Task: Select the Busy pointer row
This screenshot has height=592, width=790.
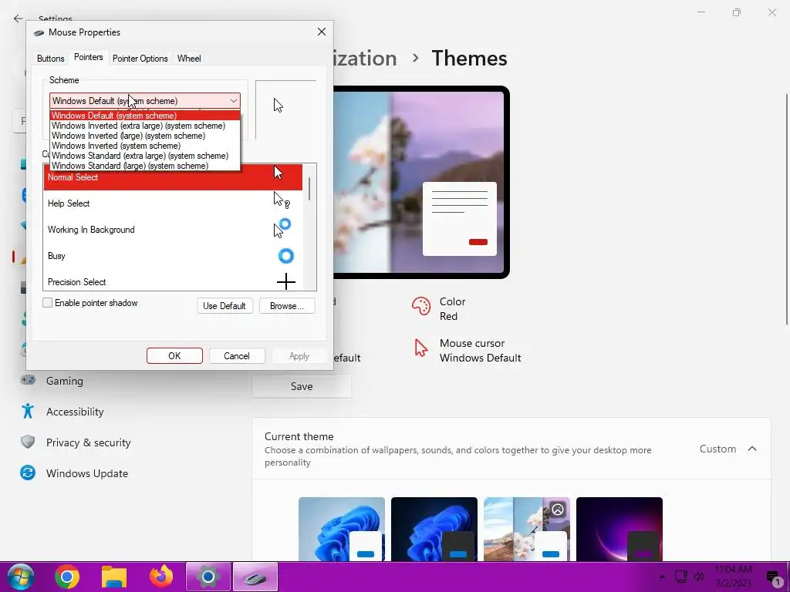Action: pos(173,256)
